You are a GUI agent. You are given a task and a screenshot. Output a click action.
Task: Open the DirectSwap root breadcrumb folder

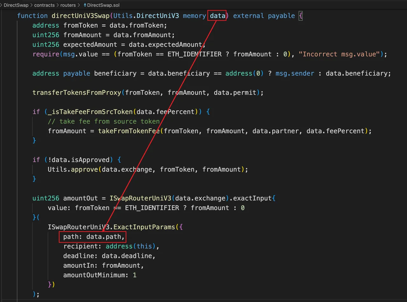tap(15, 5)
